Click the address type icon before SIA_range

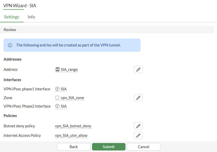point(57,69)
